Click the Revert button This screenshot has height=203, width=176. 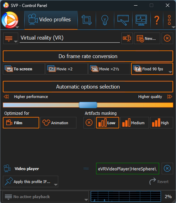[x=159, y=182]
